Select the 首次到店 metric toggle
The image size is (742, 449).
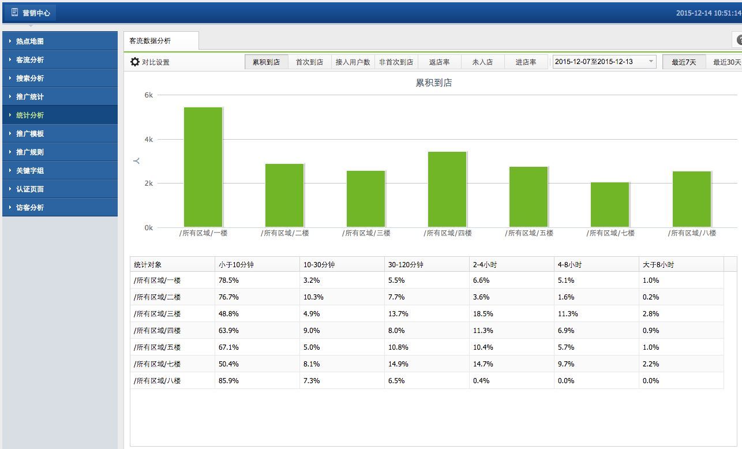point(309,62)
